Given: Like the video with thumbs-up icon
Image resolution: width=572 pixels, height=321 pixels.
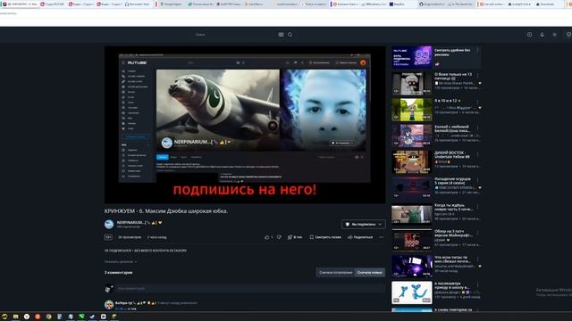Looking at the screenshot, I should [x=267, y=237].
